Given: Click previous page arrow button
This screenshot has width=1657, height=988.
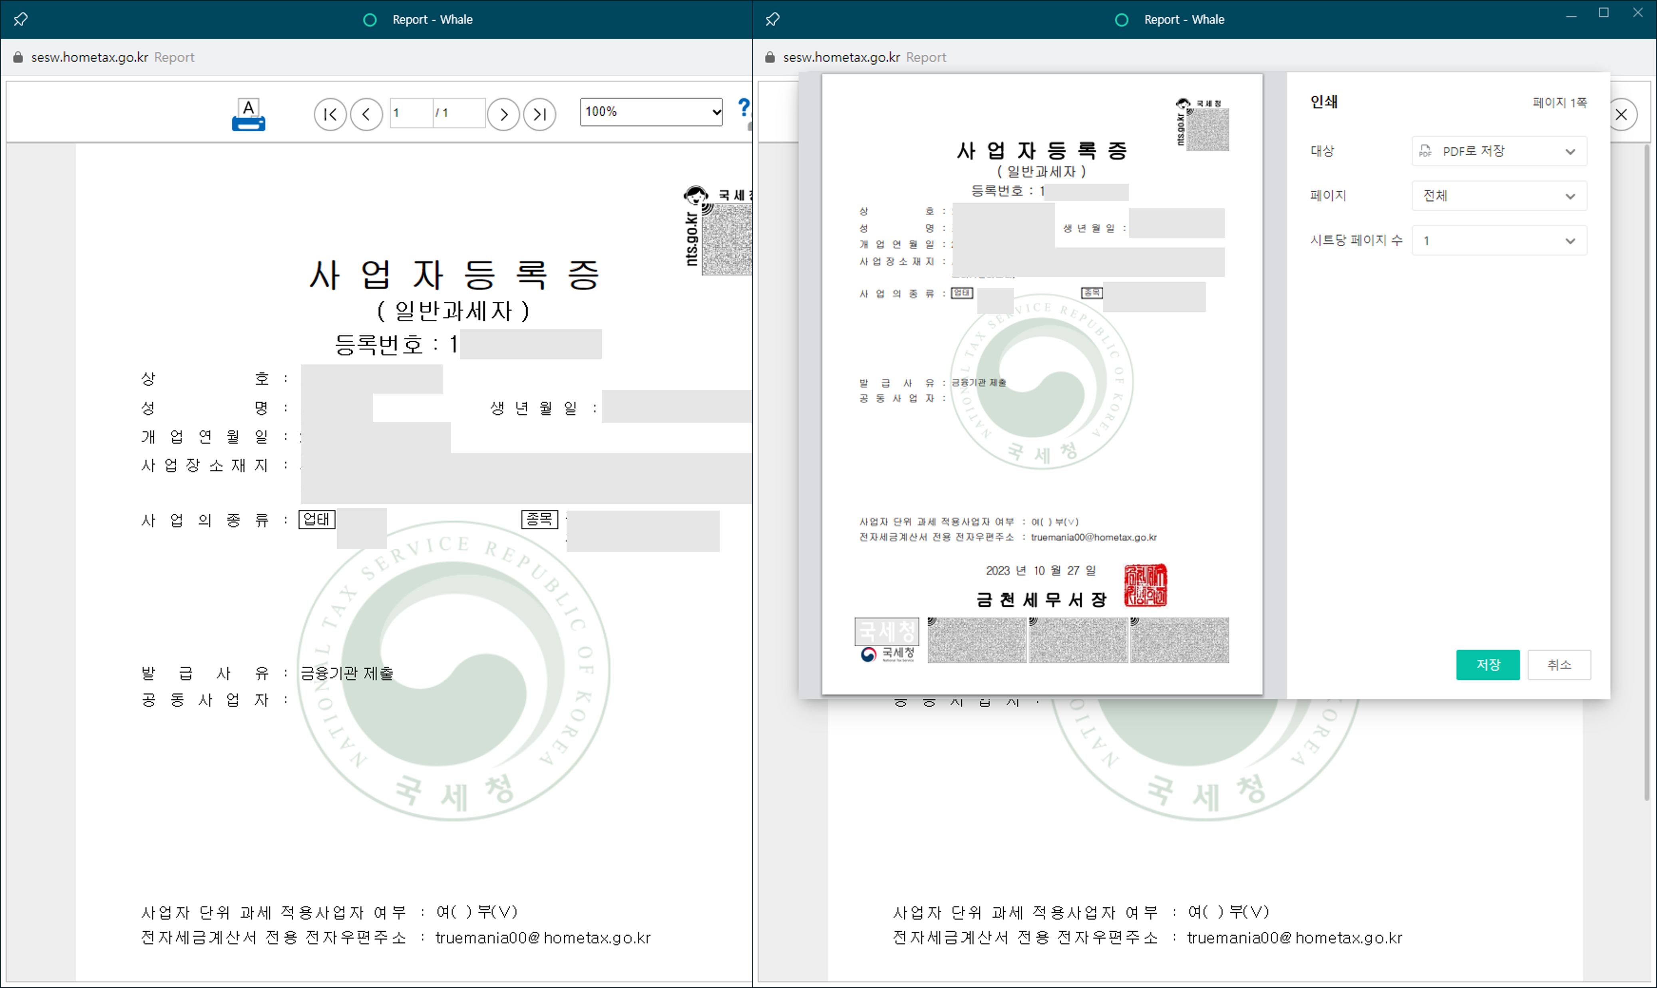Looking at the screenshot, I should 366,115.
